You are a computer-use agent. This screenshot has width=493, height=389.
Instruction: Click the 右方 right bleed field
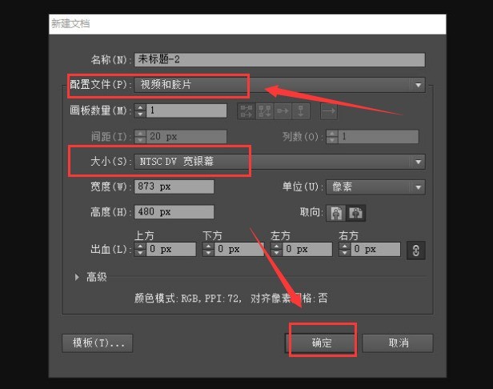pyautogui.click(x=375, y=250)
